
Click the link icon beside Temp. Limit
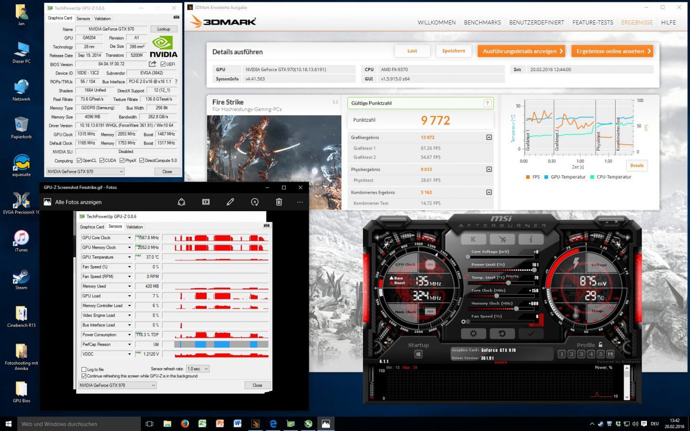click(466, 277)
